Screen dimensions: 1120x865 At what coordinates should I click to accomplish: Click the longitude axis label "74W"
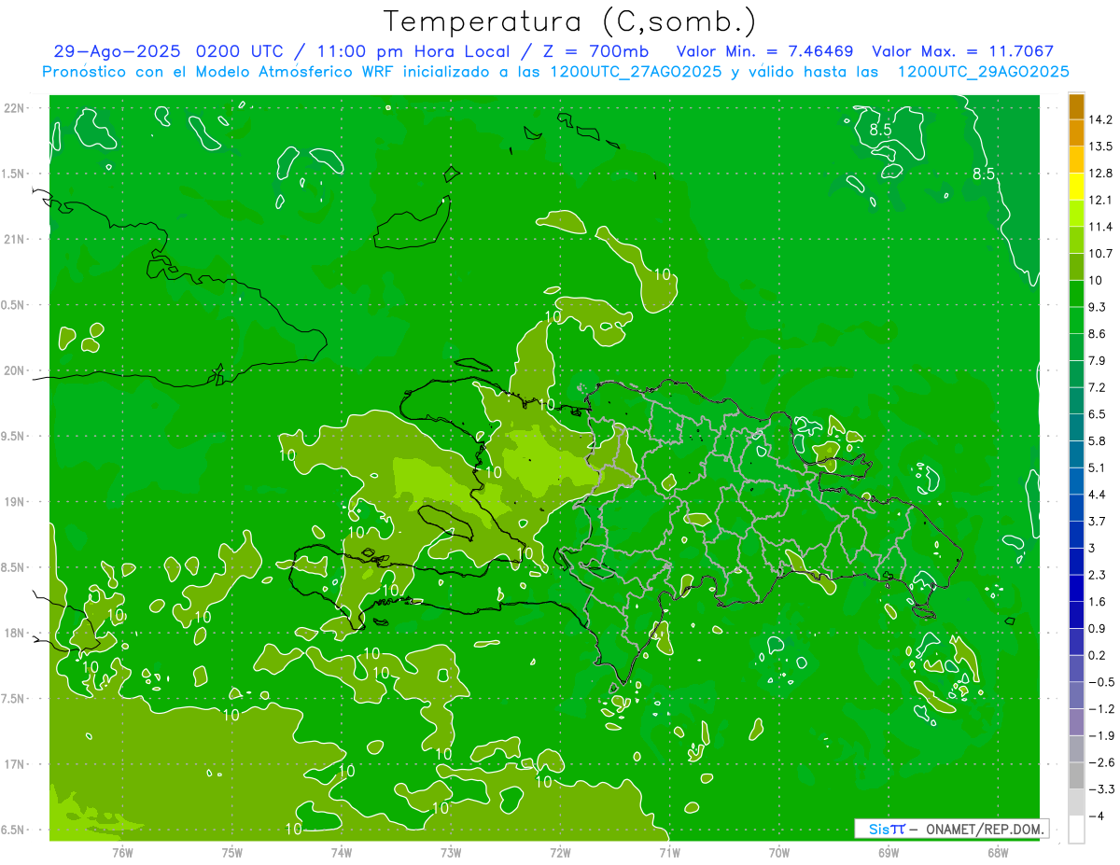(342, 853)
